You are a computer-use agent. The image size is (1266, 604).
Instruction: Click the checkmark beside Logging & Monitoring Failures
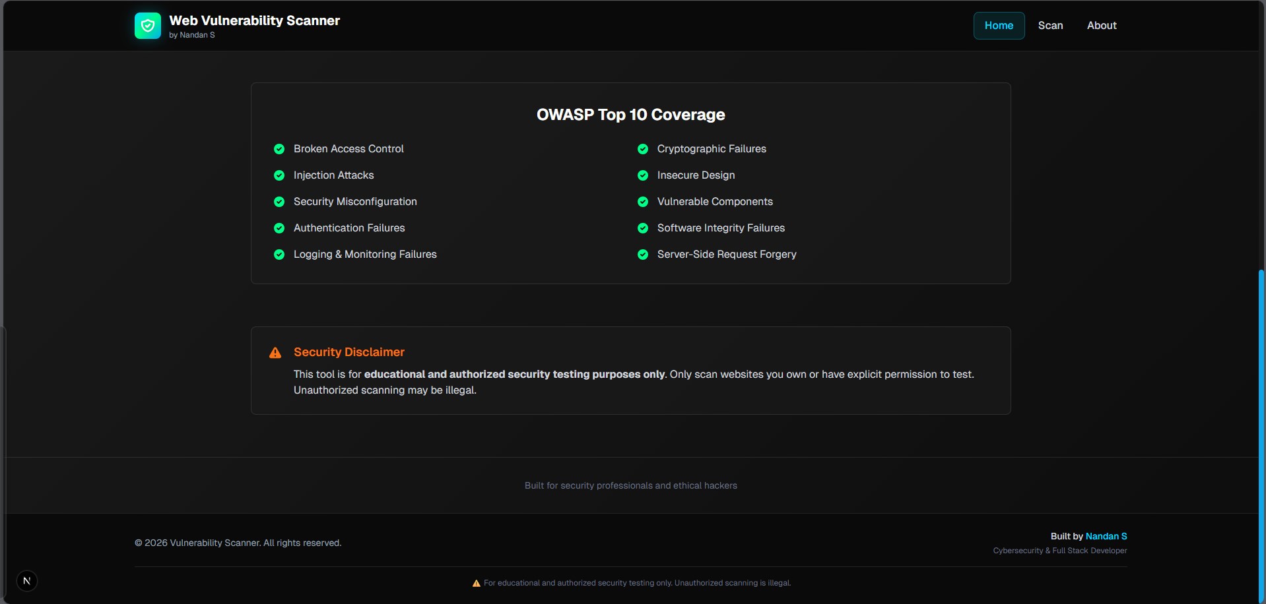[x=279, y=255]
